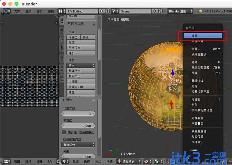Click the 整体挤出 button
The width and height of the screenshot is (232, 165).
[x=81, y=71]
